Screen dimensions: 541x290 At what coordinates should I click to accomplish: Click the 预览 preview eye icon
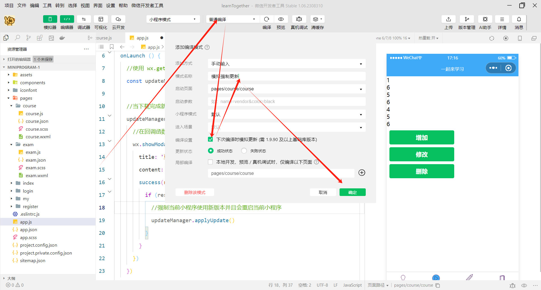click(x=281, y=19)
